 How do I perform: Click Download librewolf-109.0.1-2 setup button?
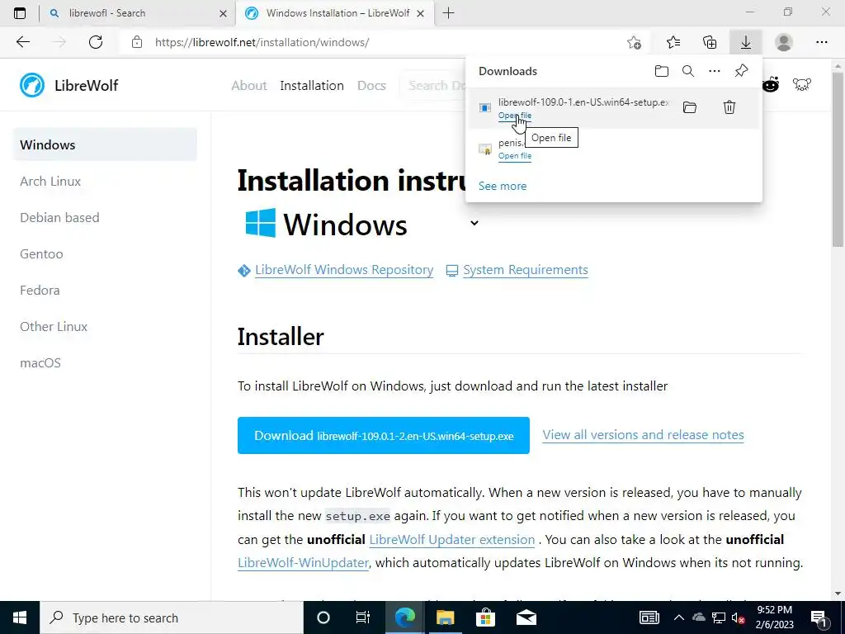383,435
